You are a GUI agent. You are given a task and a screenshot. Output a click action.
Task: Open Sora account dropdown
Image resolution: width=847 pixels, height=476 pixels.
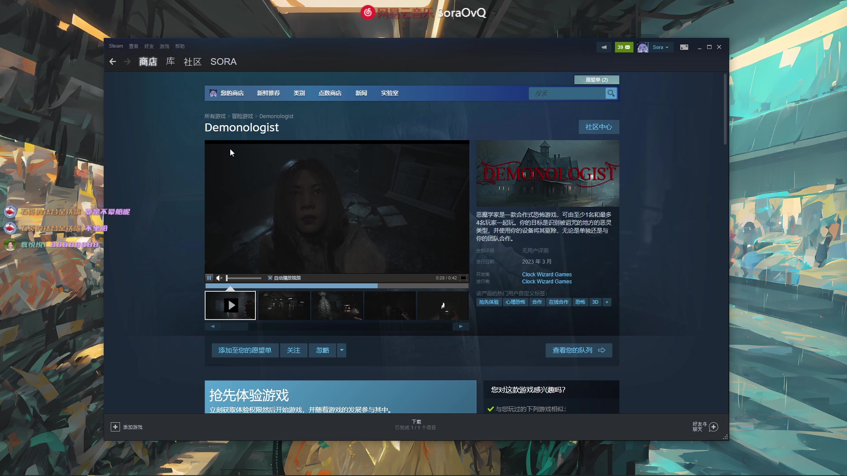click(x=660, y=47)
